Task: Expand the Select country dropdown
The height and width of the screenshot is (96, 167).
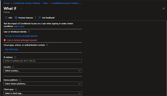Action: point(43,71)
